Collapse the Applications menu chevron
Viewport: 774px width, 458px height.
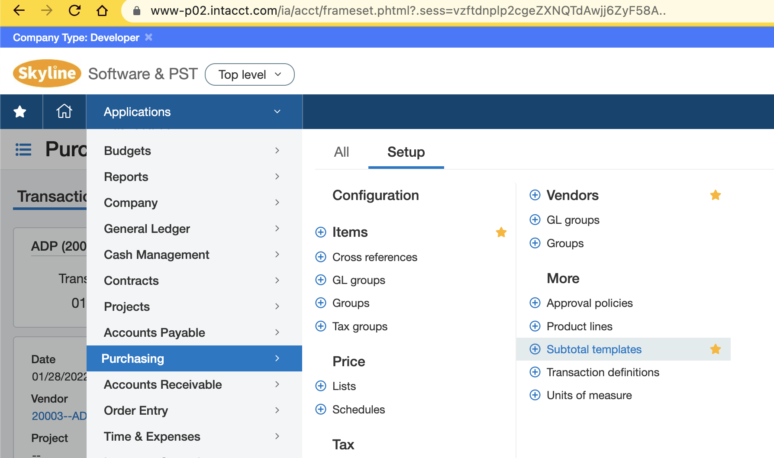pos(277,111)
